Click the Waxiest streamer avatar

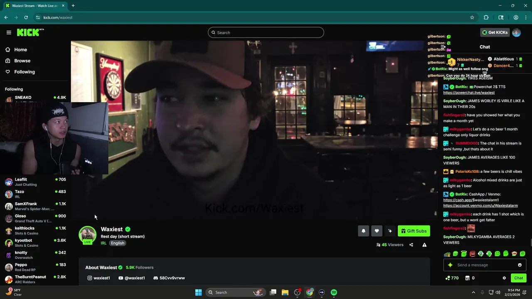point(88,235)
